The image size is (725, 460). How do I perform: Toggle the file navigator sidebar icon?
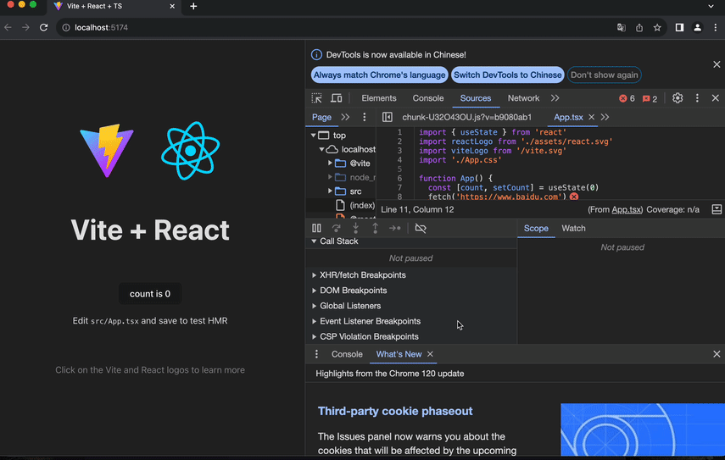click(388, 117)
